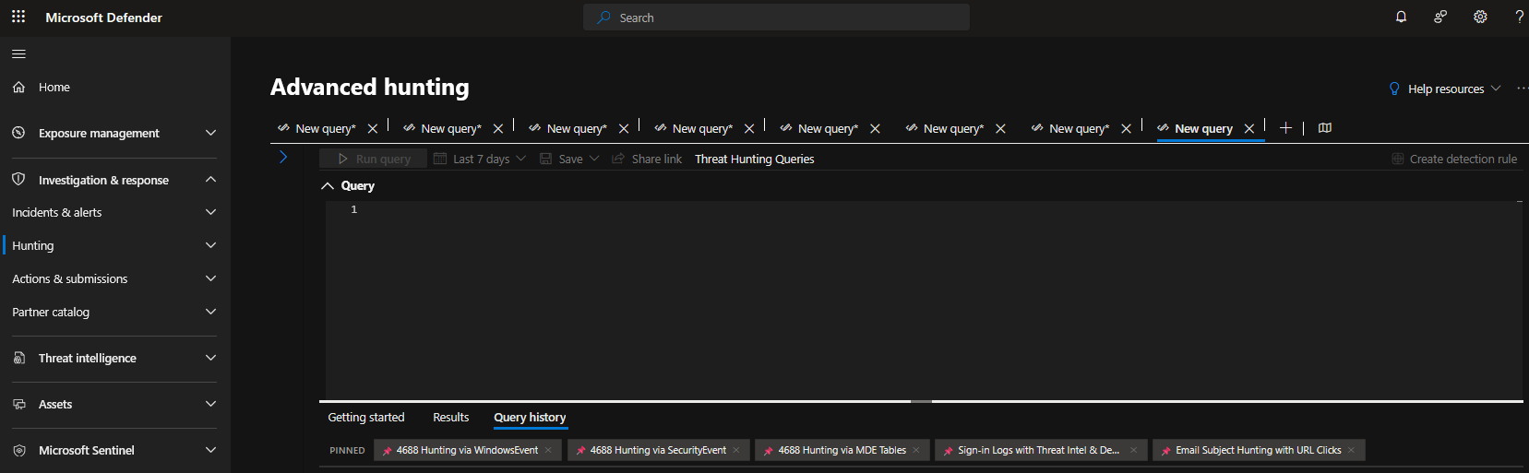Unpin 4688 Hunting via MDE Tables query

[x=916, y=450]
